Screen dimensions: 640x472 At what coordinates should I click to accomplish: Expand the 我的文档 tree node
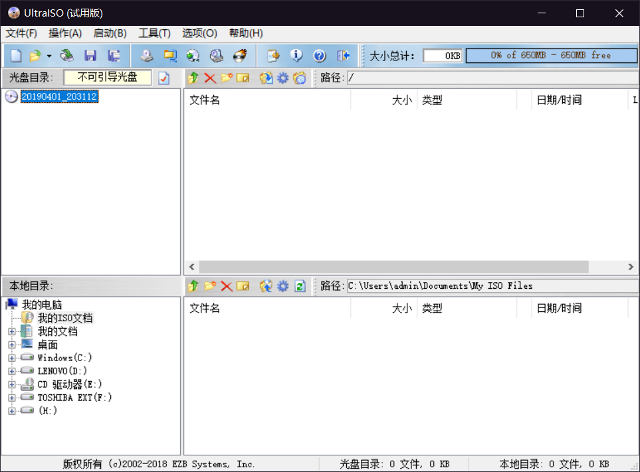point(12,331)
